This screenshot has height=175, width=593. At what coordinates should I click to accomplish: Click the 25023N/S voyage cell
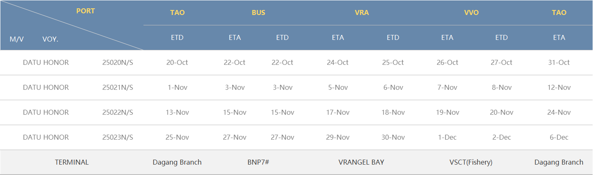coord(118,137)
